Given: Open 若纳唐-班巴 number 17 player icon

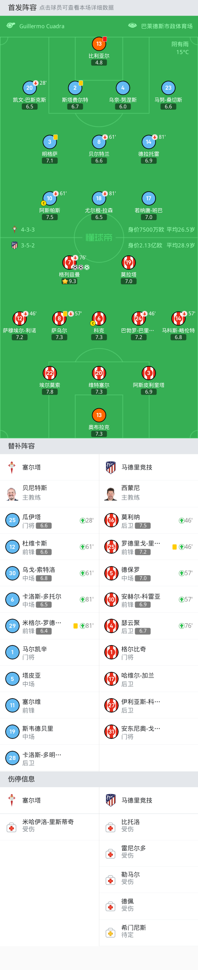Looking at the screenshot, I should pos(148,198).
